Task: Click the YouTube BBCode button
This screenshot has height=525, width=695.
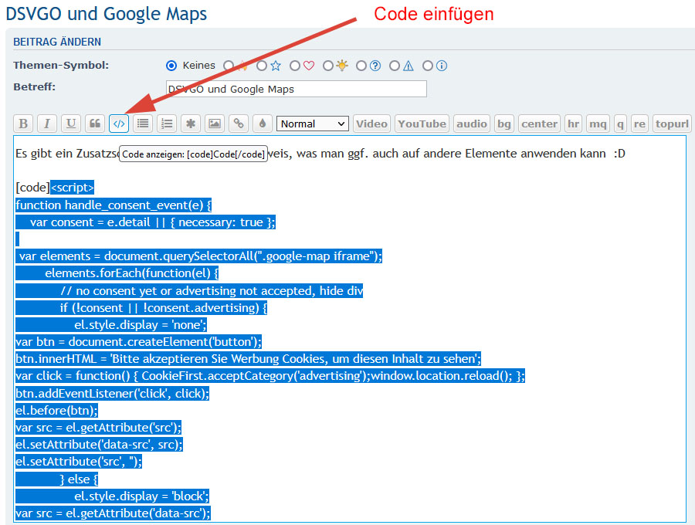Action: click(x=422, y=124)
